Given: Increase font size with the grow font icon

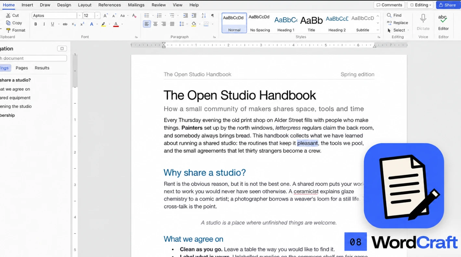Looking at the screenshot, I should (x=106, y=16).
